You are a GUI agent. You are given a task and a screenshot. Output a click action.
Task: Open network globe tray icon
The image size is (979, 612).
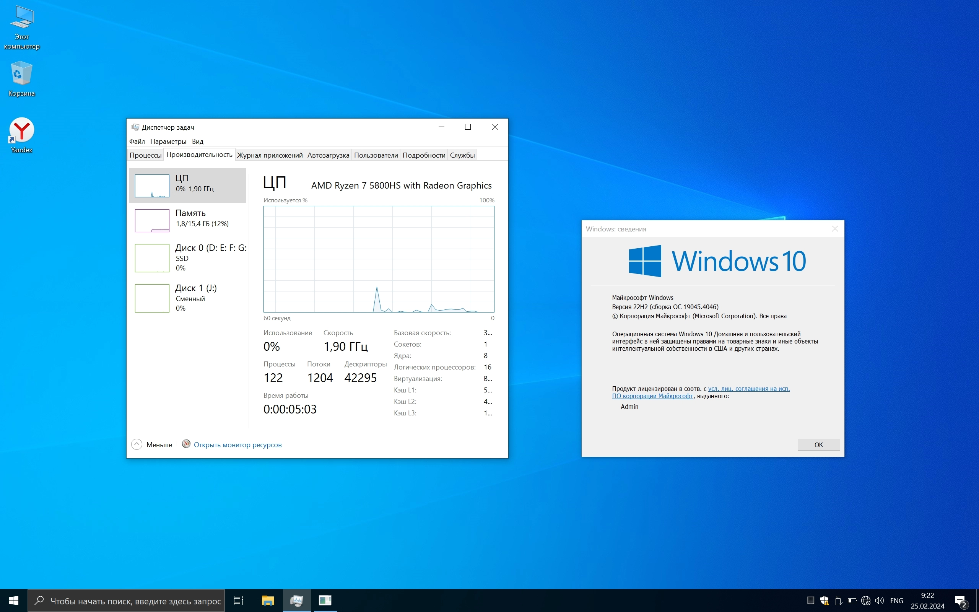(x=865, y=600)
